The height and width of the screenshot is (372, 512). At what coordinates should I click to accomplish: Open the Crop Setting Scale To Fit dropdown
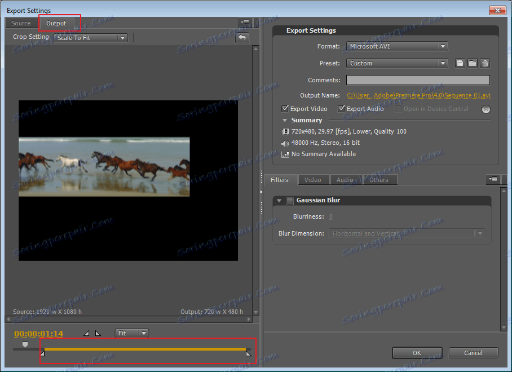(91, 38)
